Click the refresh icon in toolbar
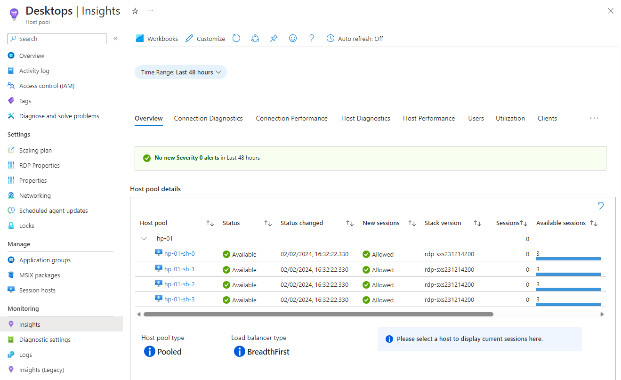621x380 pixels. click(x=236, y=39)
